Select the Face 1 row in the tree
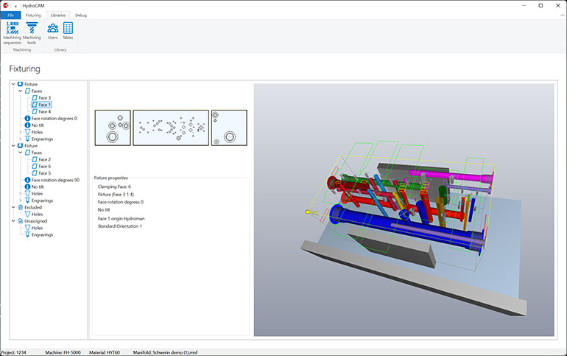567x356 pixels. 41,105
